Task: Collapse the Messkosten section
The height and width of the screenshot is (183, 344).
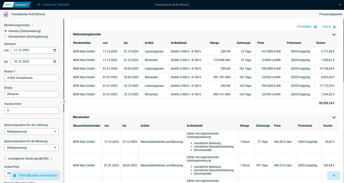Action: (334, 117)
